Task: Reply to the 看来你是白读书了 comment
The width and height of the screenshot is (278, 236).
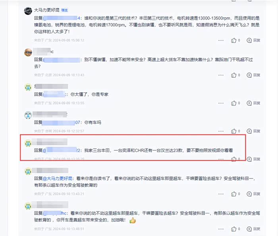Action: 253,194
